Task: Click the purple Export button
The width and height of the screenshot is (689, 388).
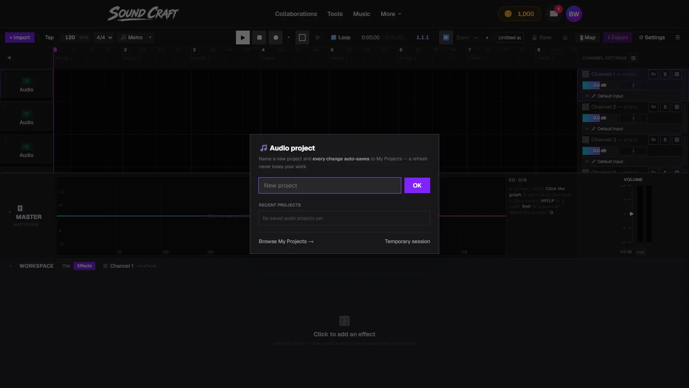Action: 618,38
